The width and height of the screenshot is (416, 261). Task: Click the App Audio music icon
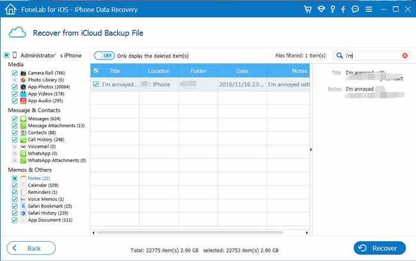(23, 101)
